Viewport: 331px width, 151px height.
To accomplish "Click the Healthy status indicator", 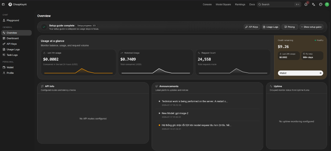I will coord(319,40).
